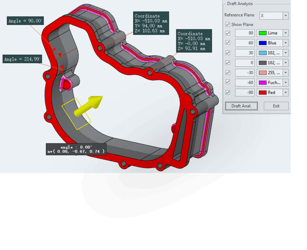Screen dimensions: 307x250
Task: Click the Exit button
Action: click(x=276, y=106)
